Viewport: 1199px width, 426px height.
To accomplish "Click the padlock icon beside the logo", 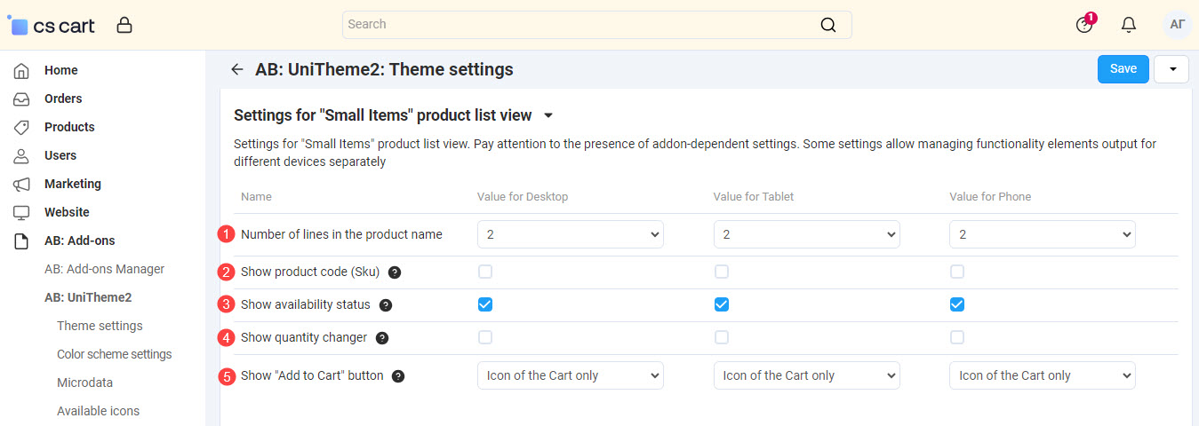I will pyautogui.click(x=124, y=25).
